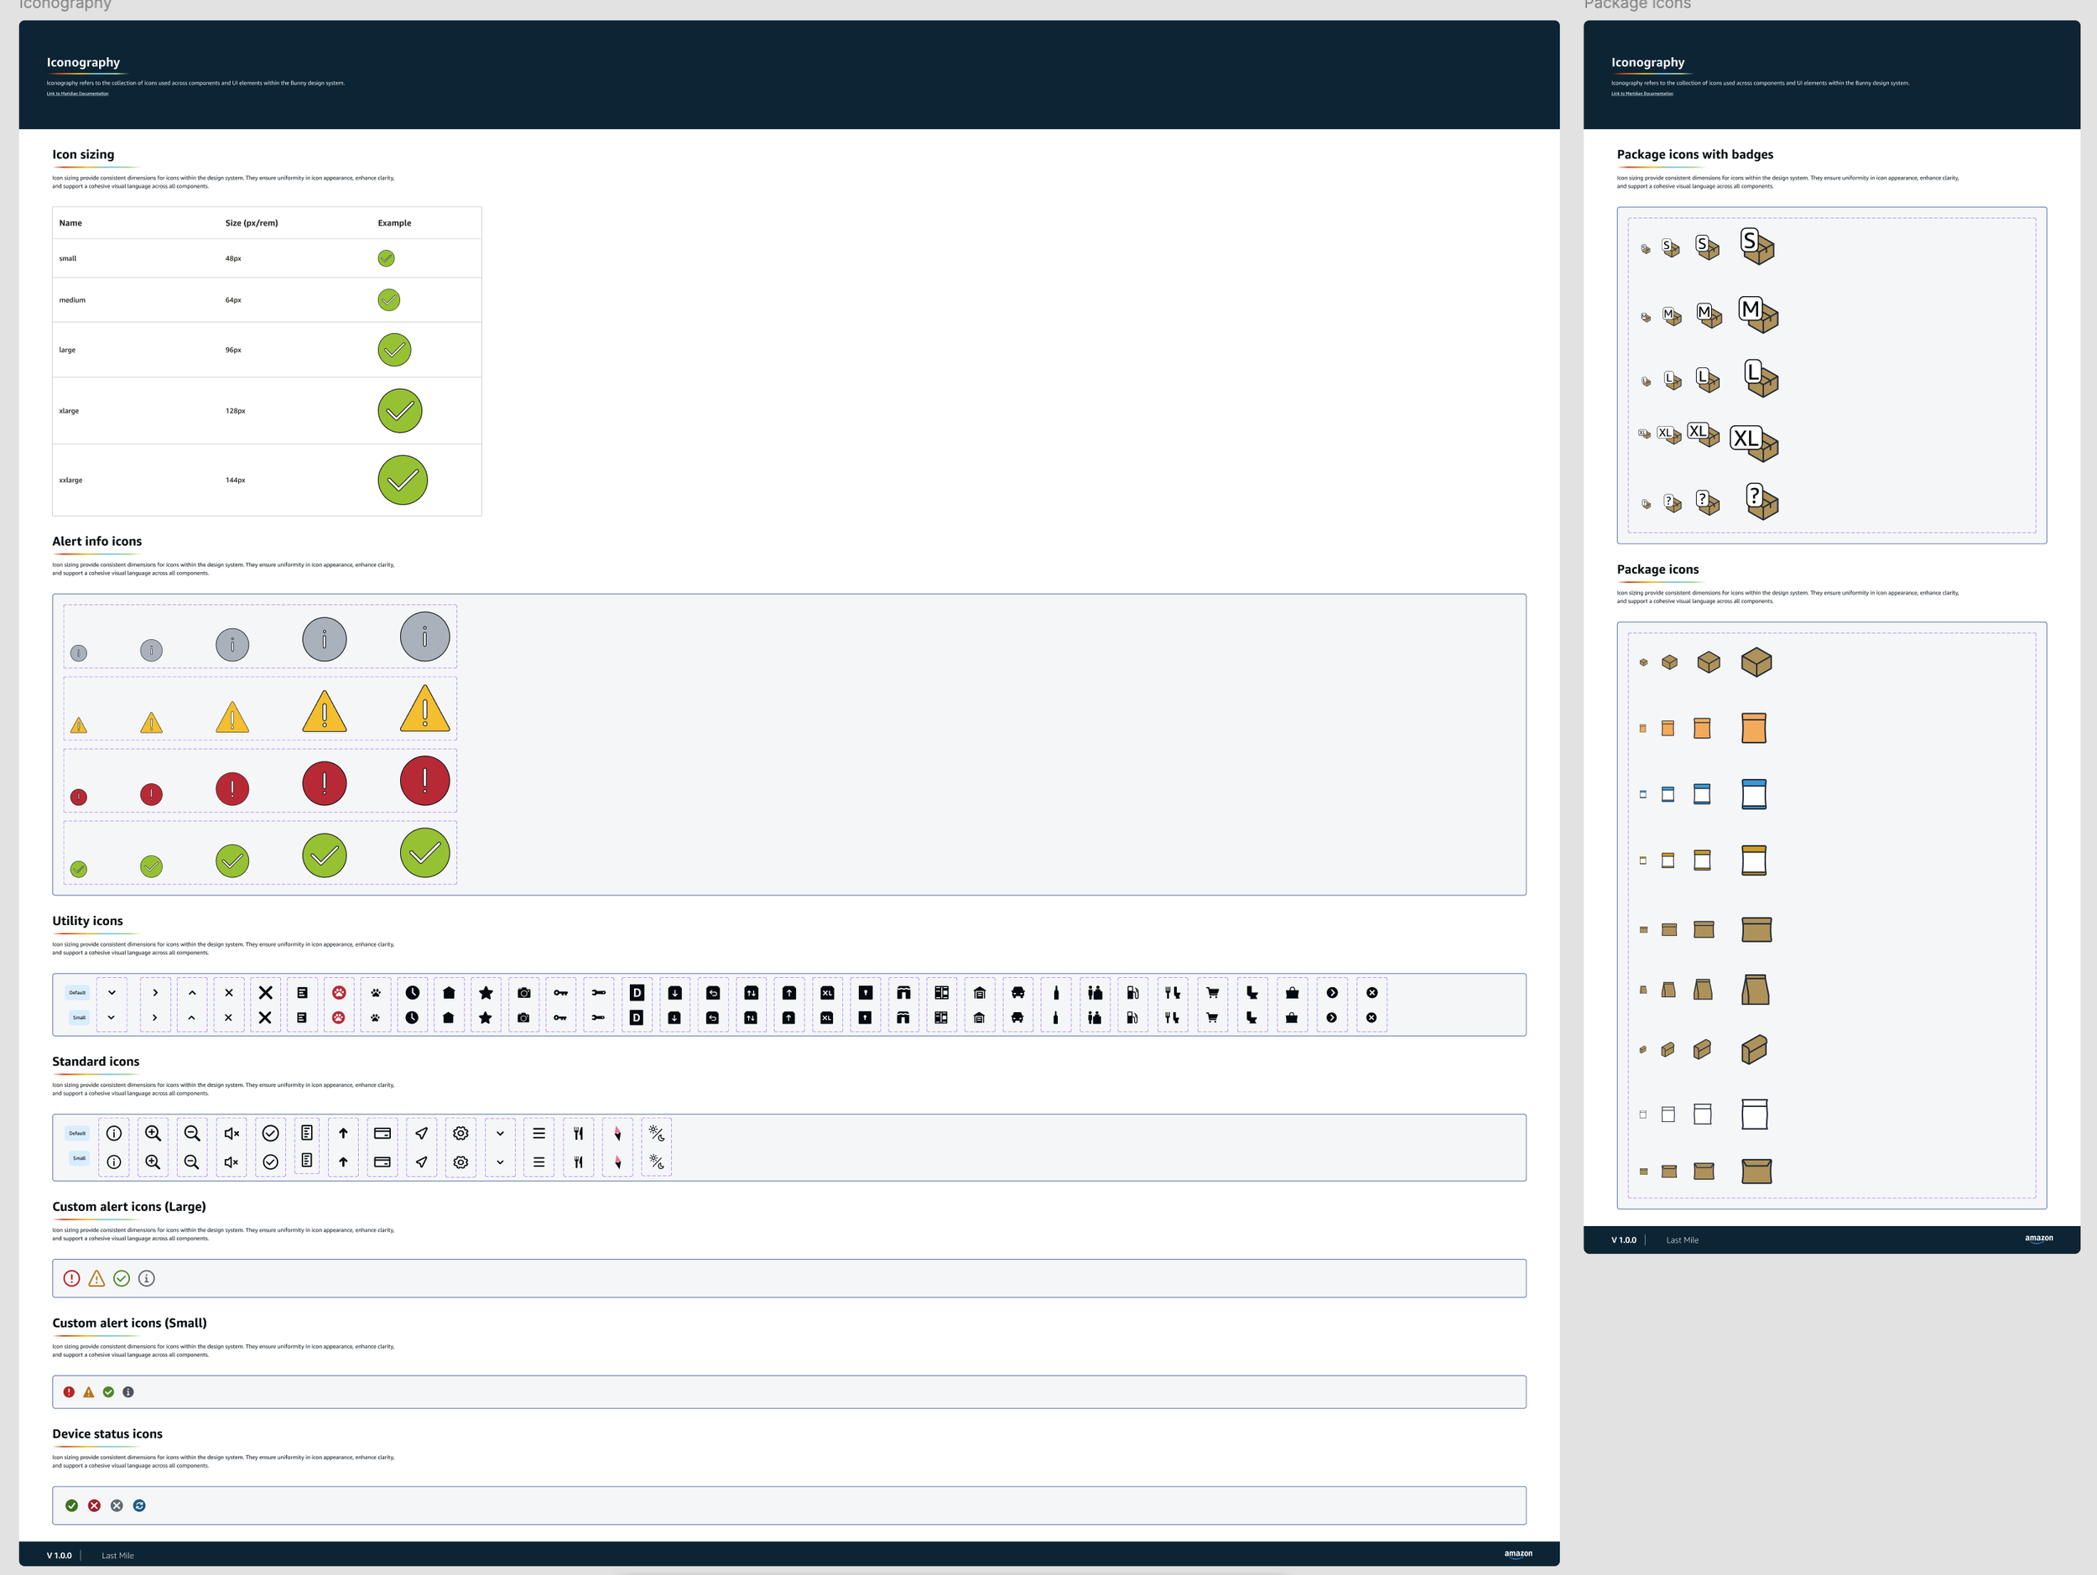The height and width of the screenshot is (1575, 2097).
Task: Click the Default-row shopping bag utility icon
Action: [1292, 992]
